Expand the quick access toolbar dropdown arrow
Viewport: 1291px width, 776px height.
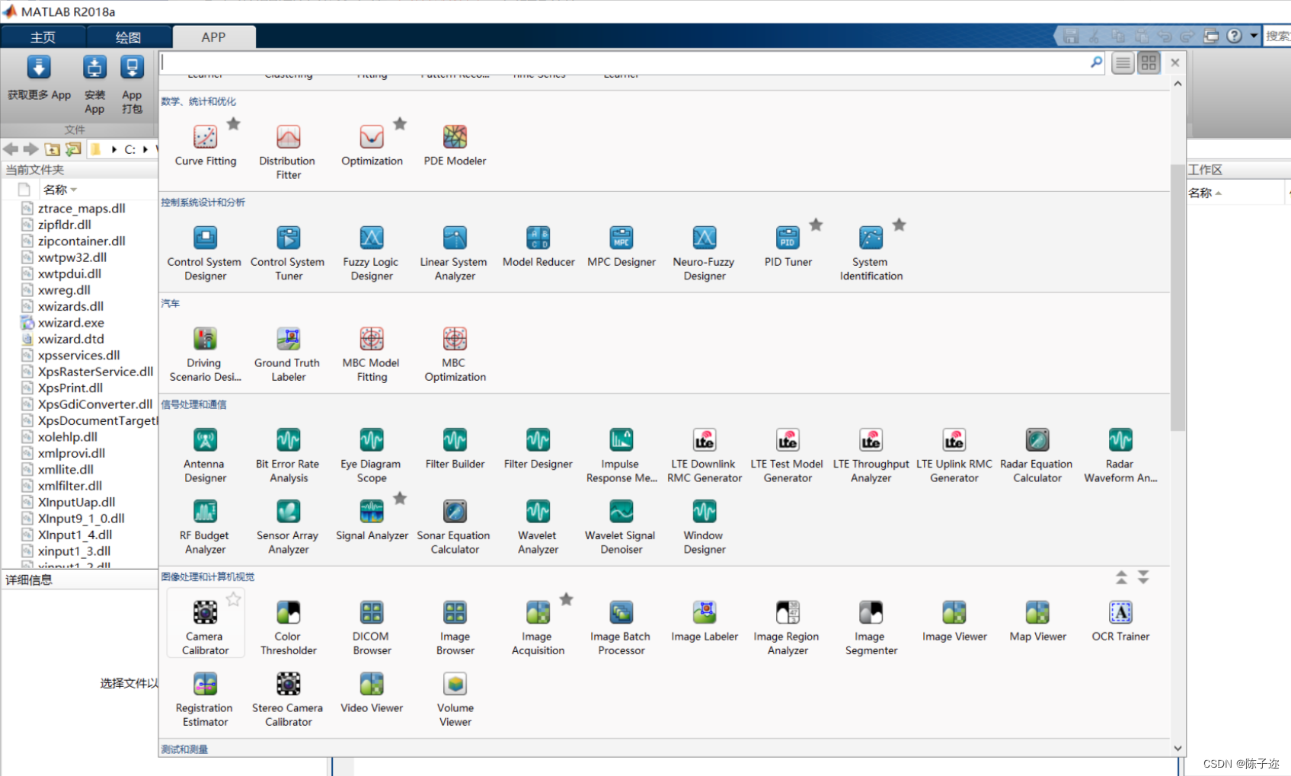(x=1254, y=35)
